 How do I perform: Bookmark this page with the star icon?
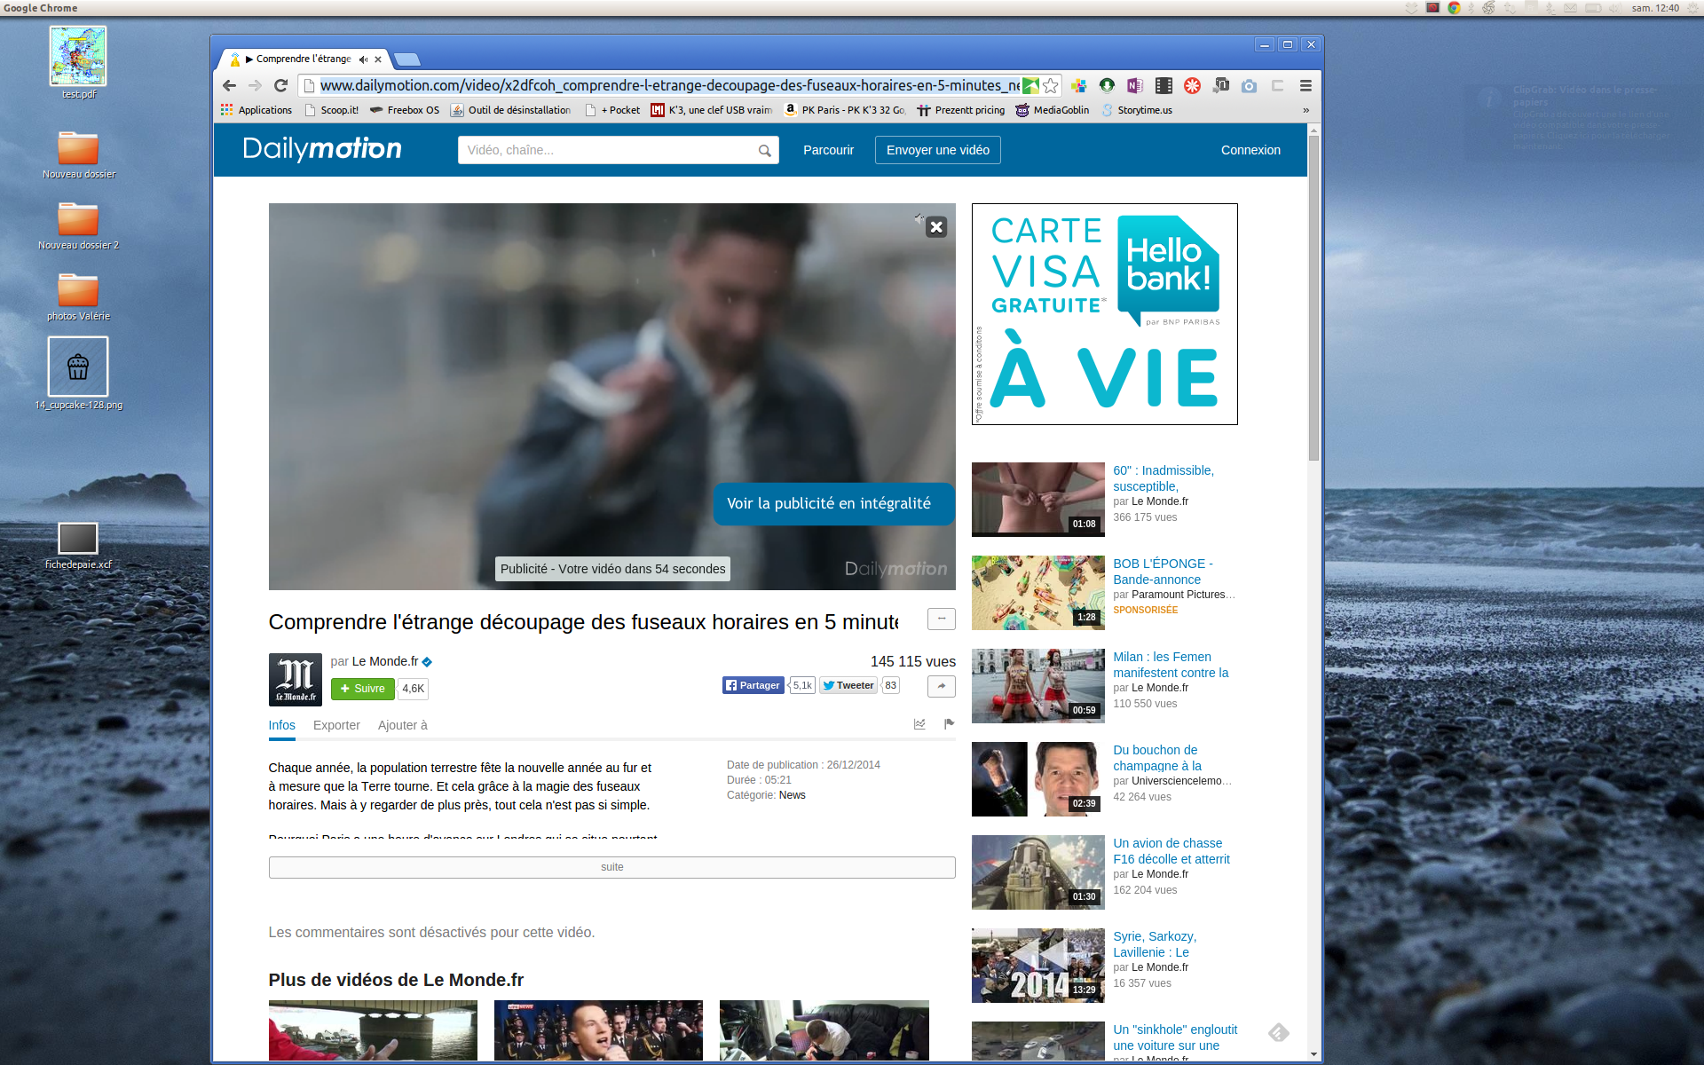[1051, 85]
